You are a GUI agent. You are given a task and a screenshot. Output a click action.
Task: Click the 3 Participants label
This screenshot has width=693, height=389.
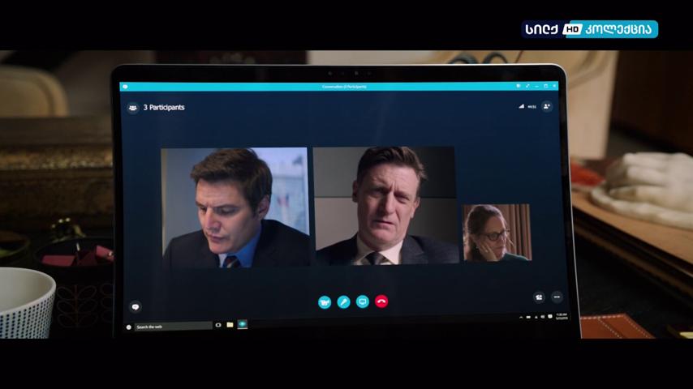164,107
